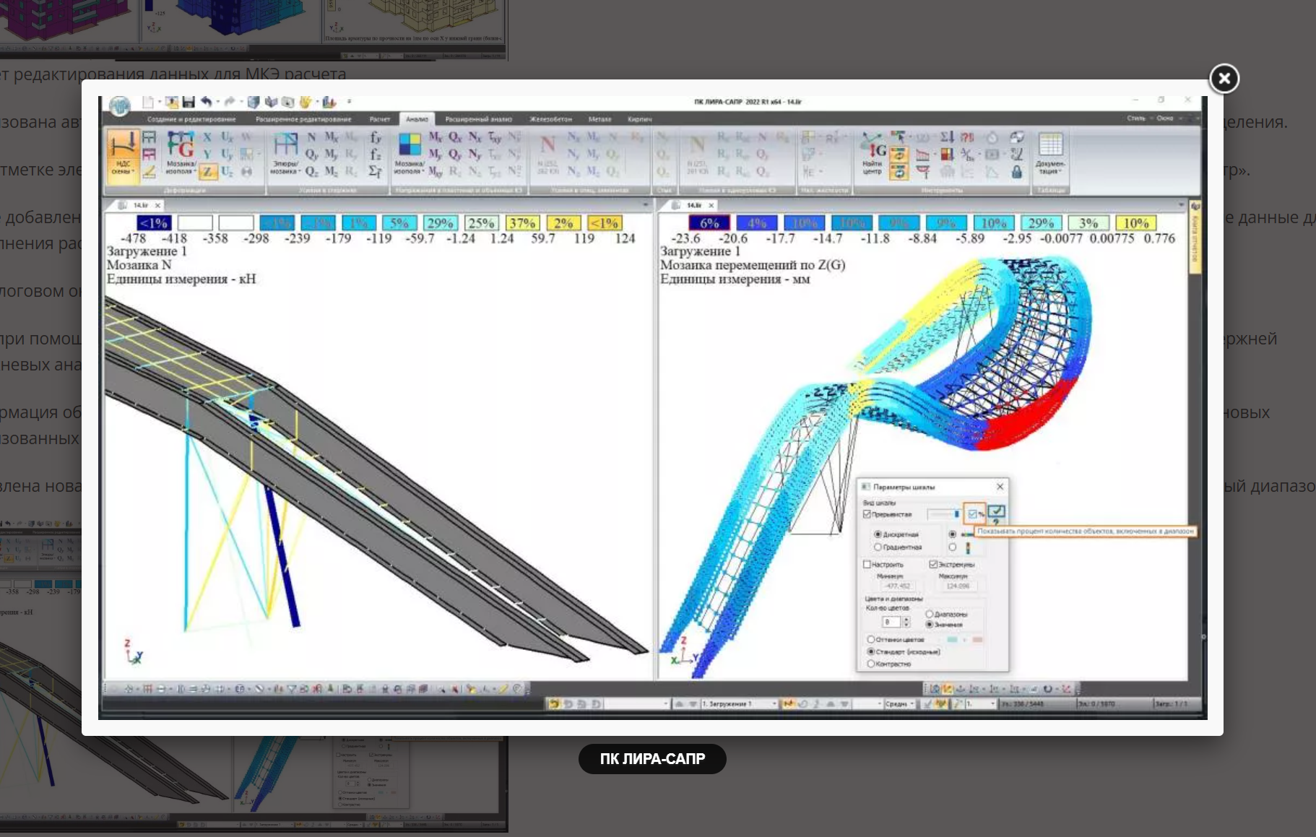Image resolution: width=1316 pixels, height=837 pixels.
Task: Click the Найти центр tool icon
Action: 873,154
